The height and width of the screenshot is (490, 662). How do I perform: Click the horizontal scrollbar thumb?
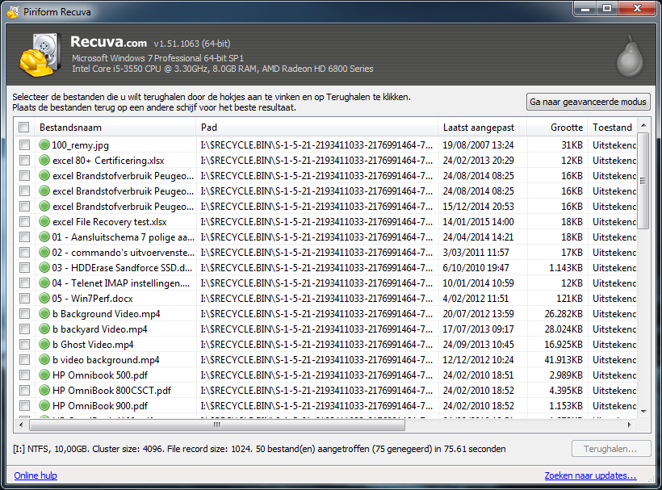[217, 425]
